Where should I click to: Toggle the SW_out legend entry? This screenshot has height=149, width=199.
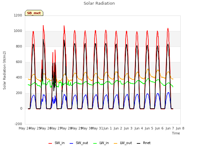pyautogui.click(x=79, y=143)
